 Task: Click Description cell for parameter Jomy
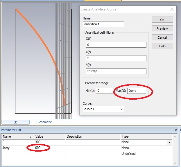(93, 148)
